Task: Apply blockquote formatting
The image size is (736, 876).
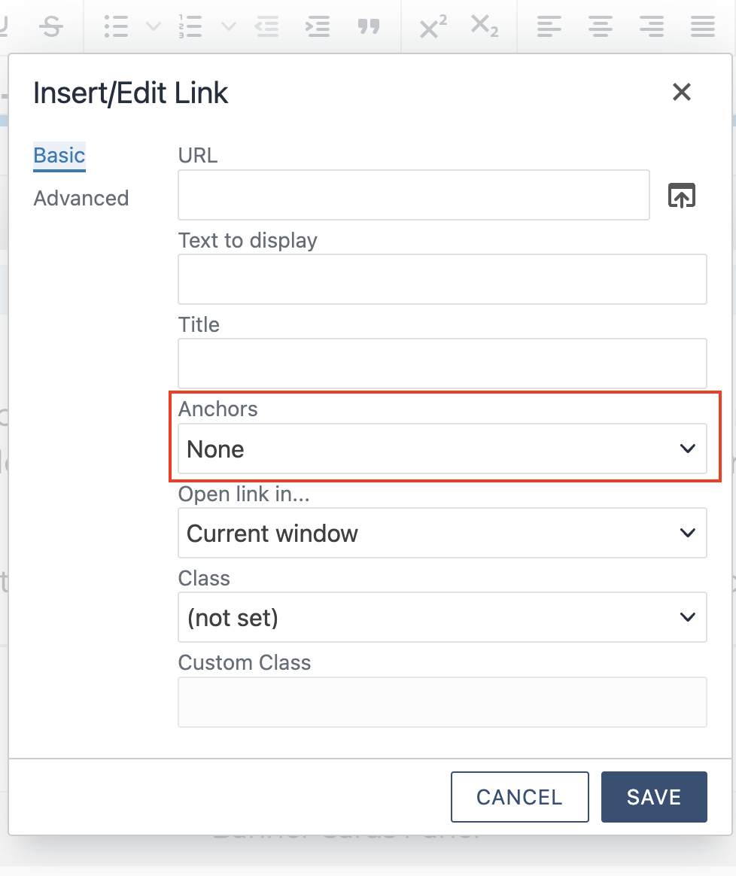Action: pyautogui.click(x=370, y=26)
